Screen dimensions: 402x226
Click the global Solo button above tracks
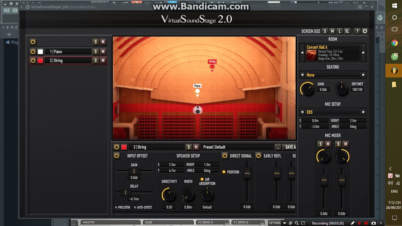95,42
